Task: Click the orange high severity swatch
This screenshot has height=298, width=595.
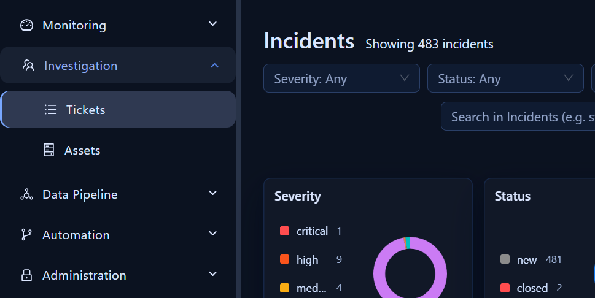Action: point(284,259)
